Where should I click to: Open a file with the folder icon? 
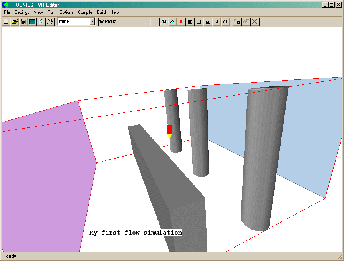coord(15,22)
